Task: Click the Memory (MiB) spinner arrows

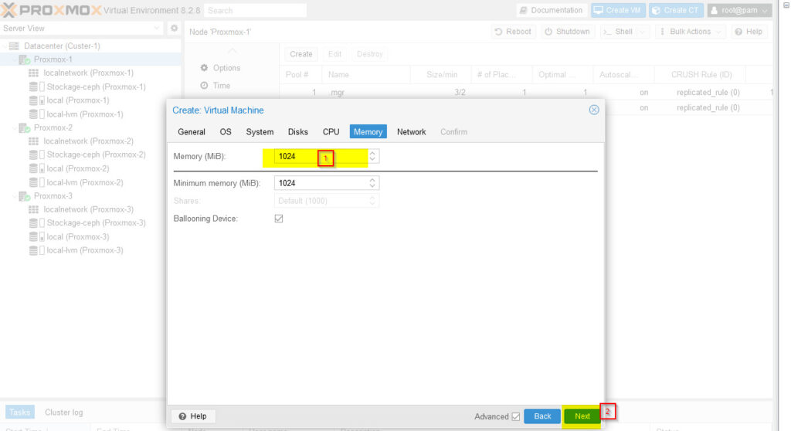Action: coord(372,157)
